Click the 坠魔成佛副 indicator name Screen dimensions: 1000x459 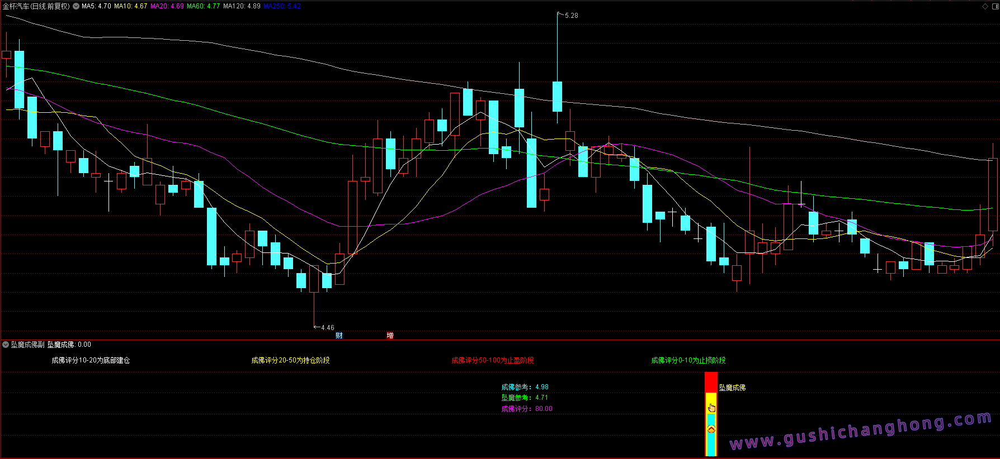(x=27, y=345)
